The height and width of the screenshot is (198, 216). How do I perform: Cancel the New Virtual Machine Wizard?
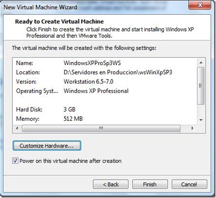pyautogui.click(x=189, y=184)
